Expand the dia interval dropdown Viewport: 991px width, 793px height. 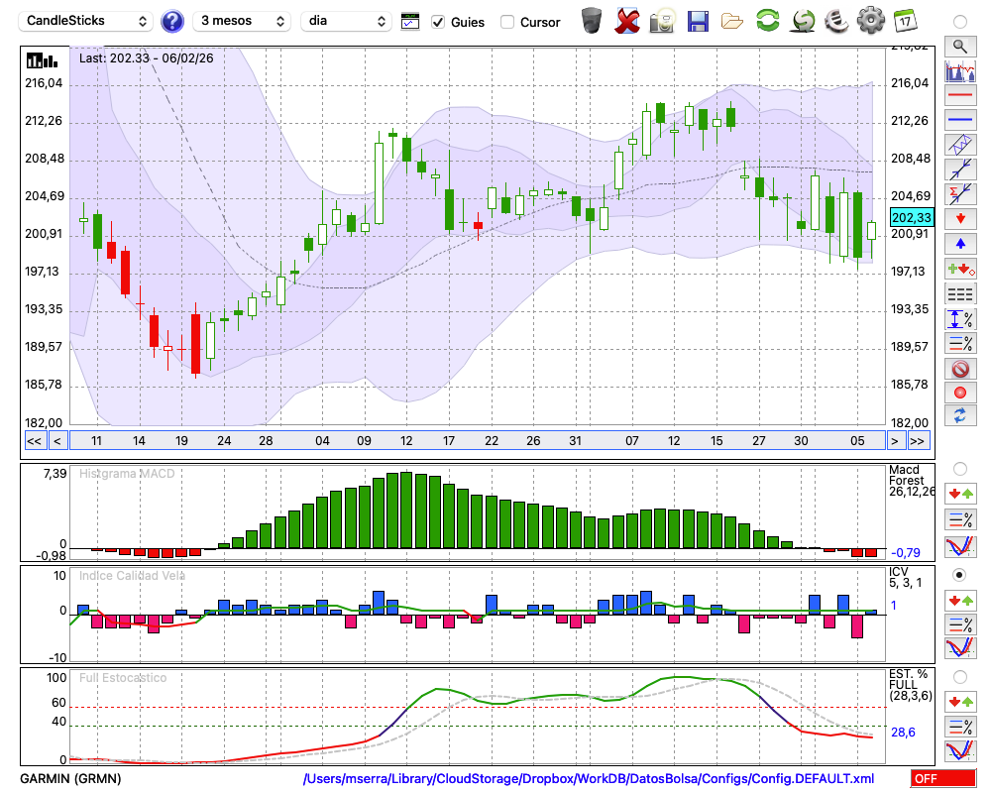[x=346, y=21]
